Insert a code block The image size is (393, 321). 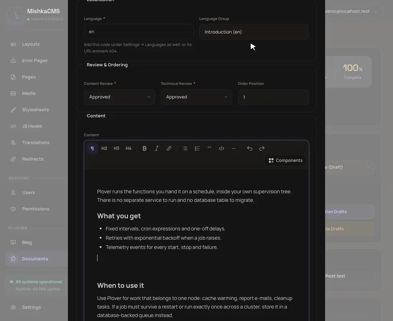tap(221, 148)
